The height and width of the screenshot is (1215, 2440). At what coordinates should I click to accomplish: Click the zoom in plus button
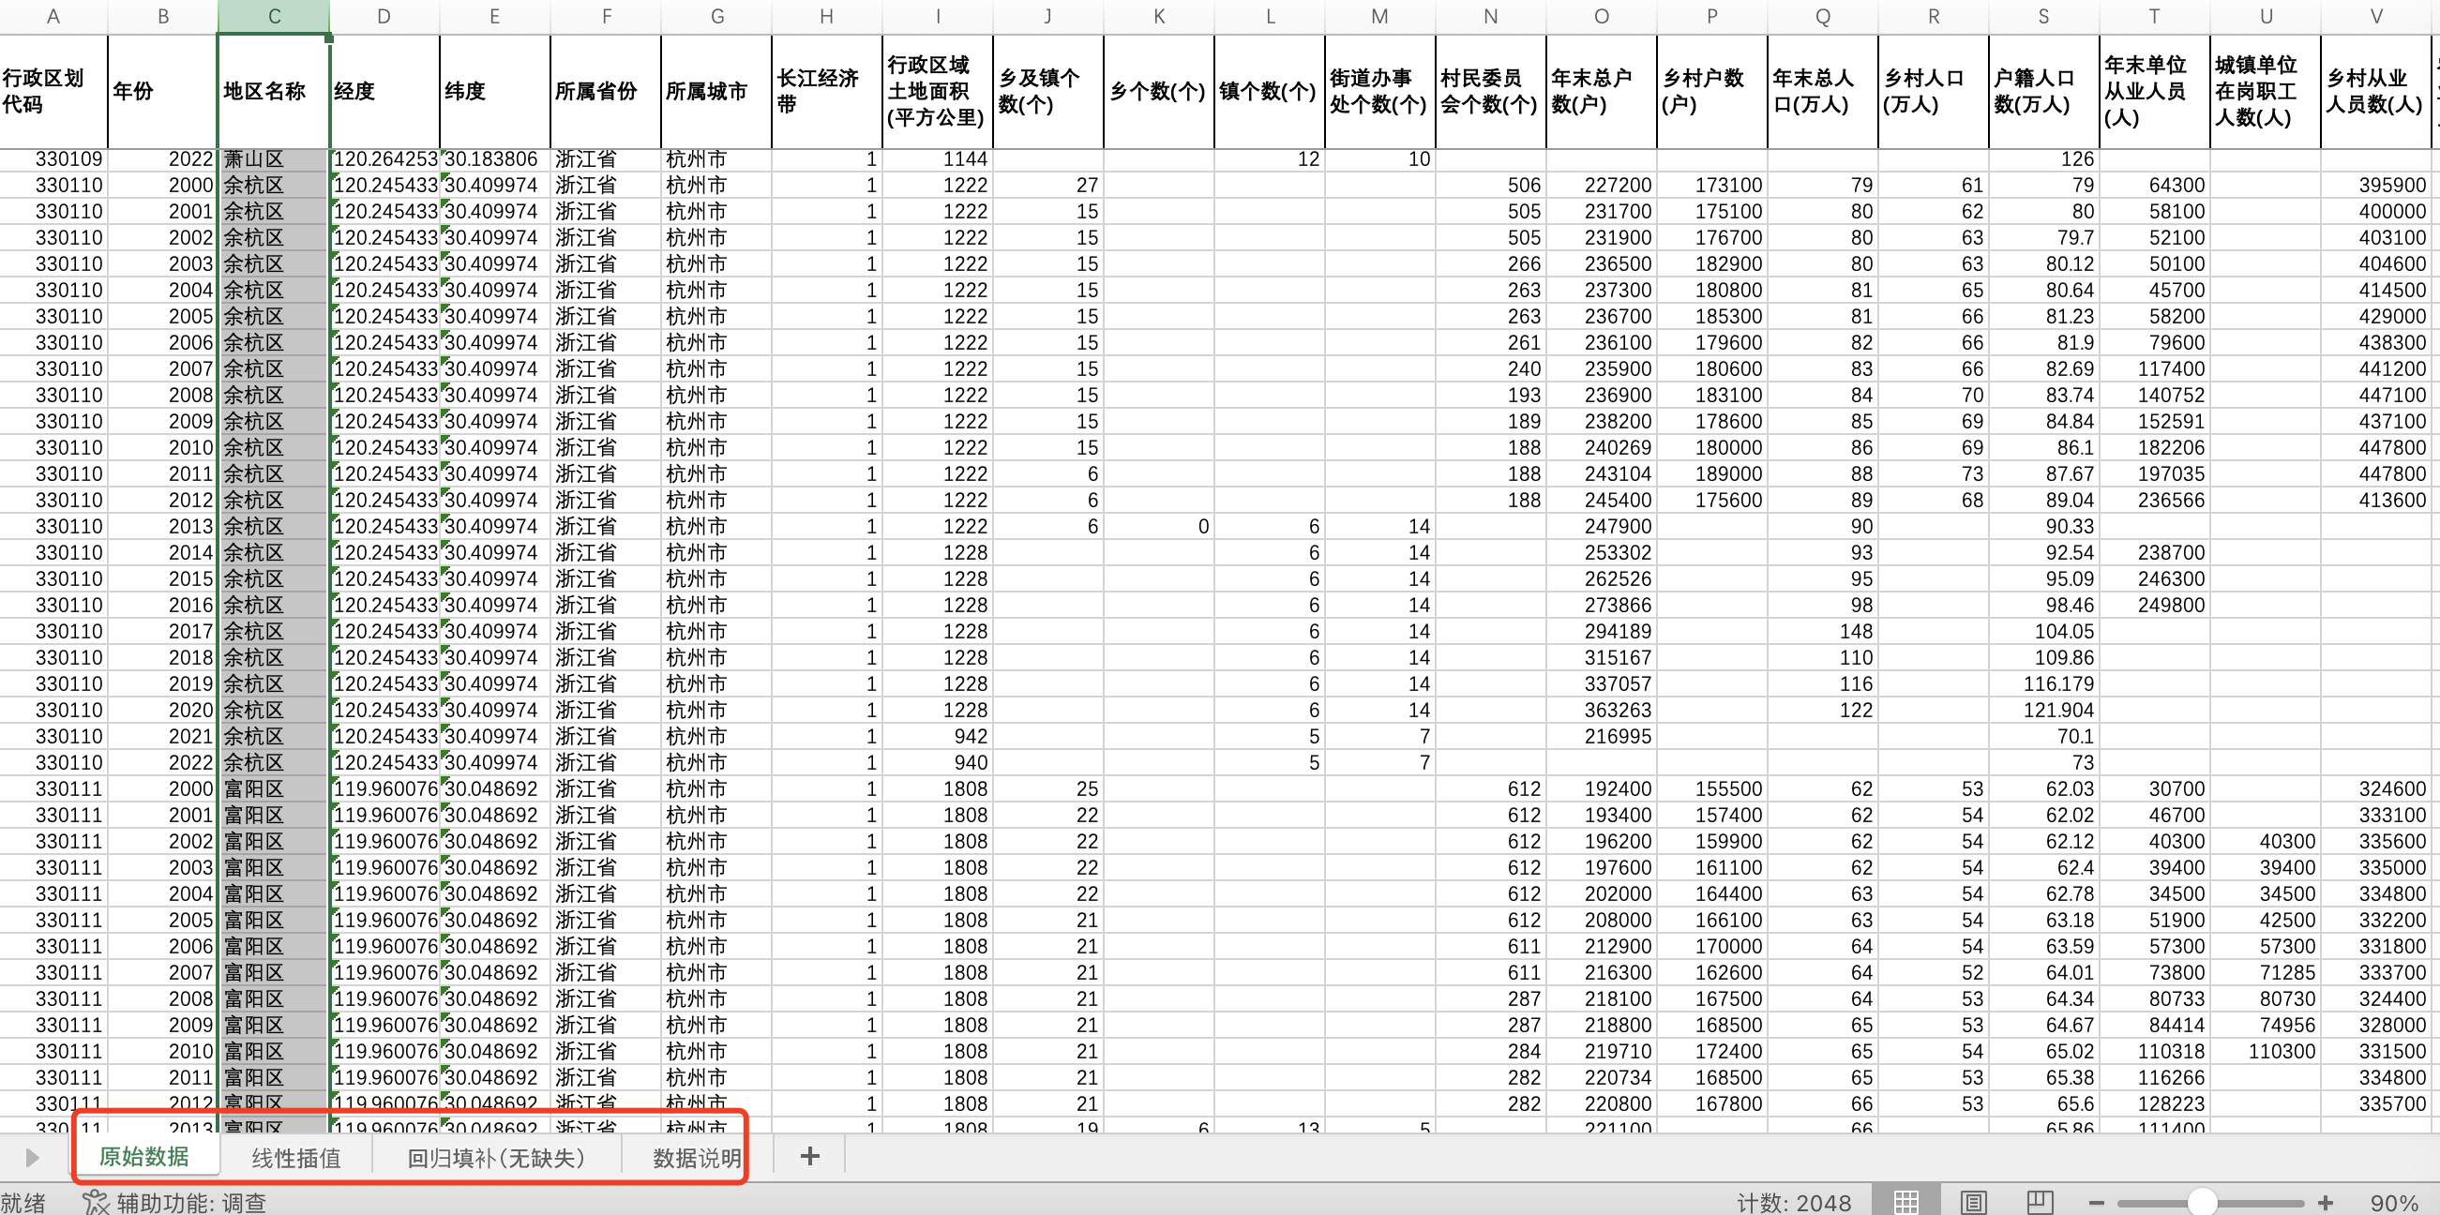coord(2326,1203)
